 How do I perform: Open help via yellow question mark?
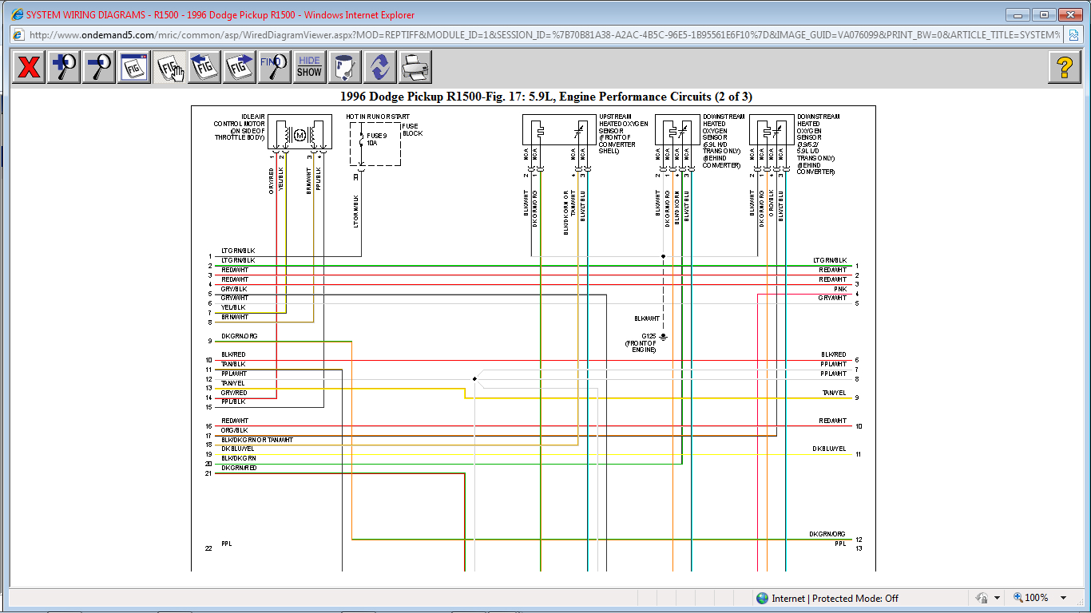[x=1064, y=67]
